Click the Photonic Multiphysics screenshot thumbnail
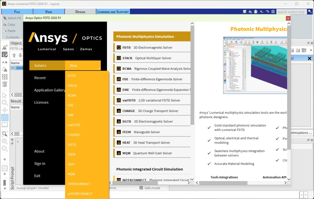 click(255, 65)
